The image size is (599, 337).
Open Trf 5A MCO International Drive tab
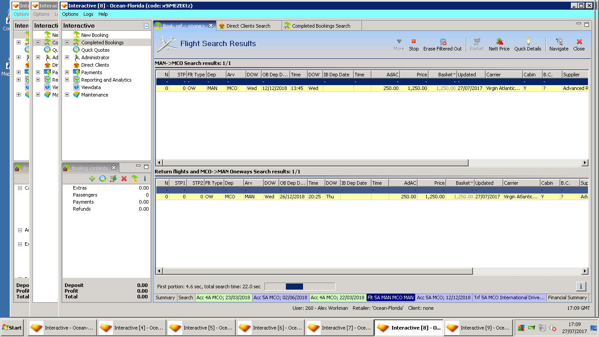point(509,298)
